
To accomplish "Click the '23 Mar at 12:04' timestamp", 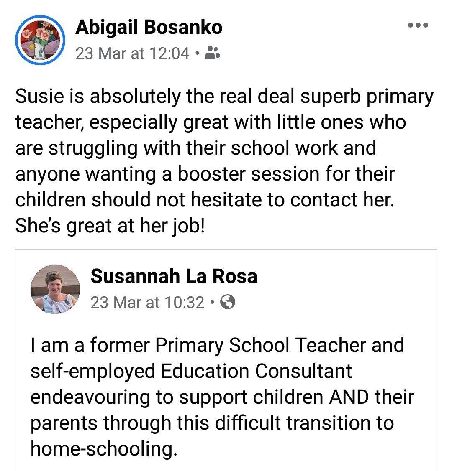I will [132, 53].
